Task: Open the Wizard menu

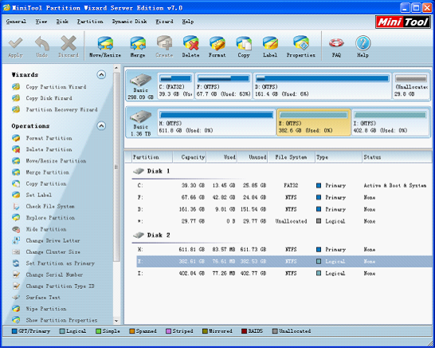Action: pos(164,22)
